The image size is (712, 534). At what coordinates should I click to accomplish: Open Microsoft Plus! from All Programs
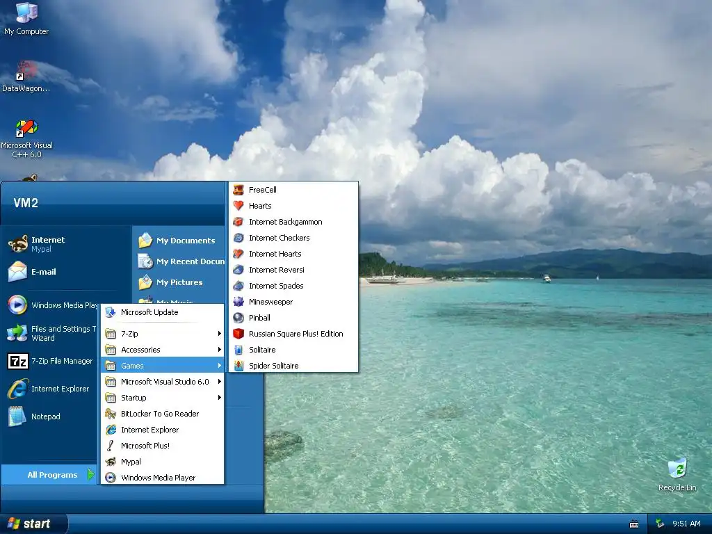tap(163, 446)
